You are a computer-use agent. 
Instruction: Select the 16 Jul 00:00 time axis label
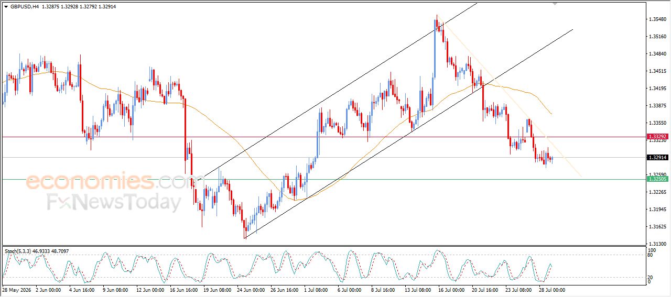450,289
